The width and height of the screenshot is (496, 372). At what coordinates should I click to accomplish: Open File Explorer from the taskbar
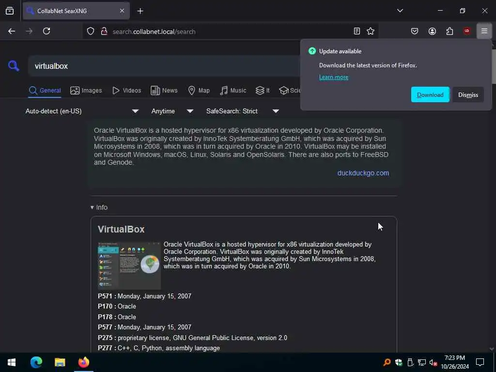[x=60, y=362]
